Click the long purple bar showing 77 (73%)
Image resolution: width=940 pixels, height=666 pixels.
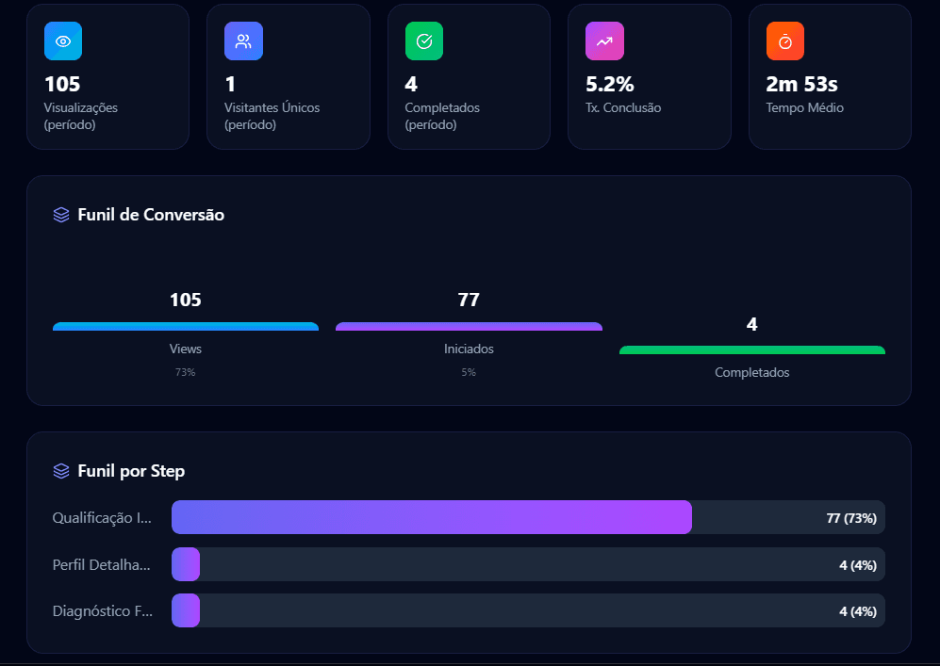pos(429,517)
